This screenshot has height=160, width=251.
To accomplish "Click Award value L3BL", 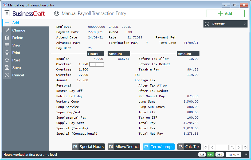I will point(129,32).
